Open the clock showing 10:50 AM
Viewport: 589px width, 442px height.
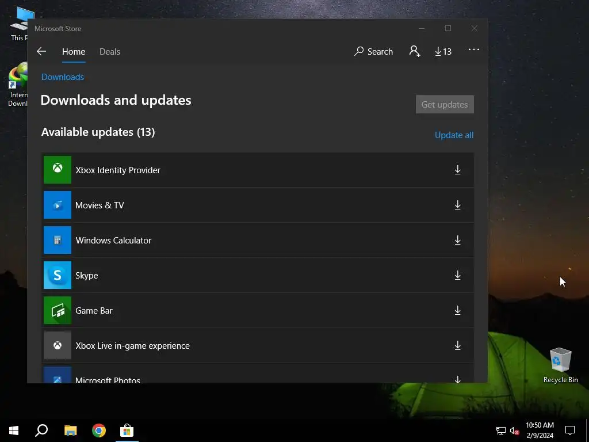[x=540, y=430]
